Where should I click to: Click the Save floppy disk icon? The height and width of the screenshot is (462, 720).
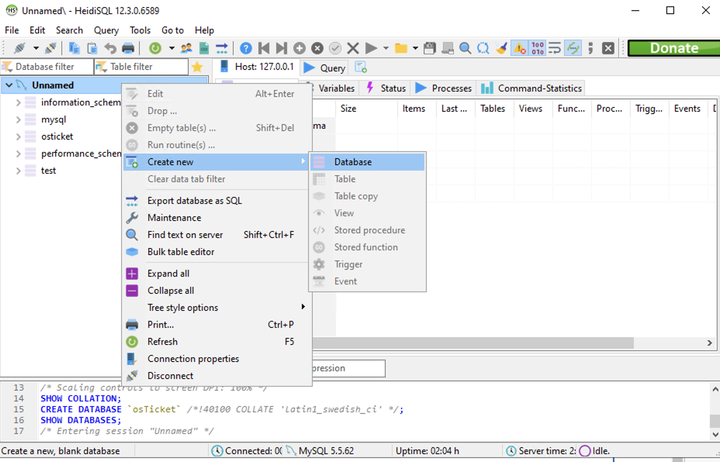point(430,48)
